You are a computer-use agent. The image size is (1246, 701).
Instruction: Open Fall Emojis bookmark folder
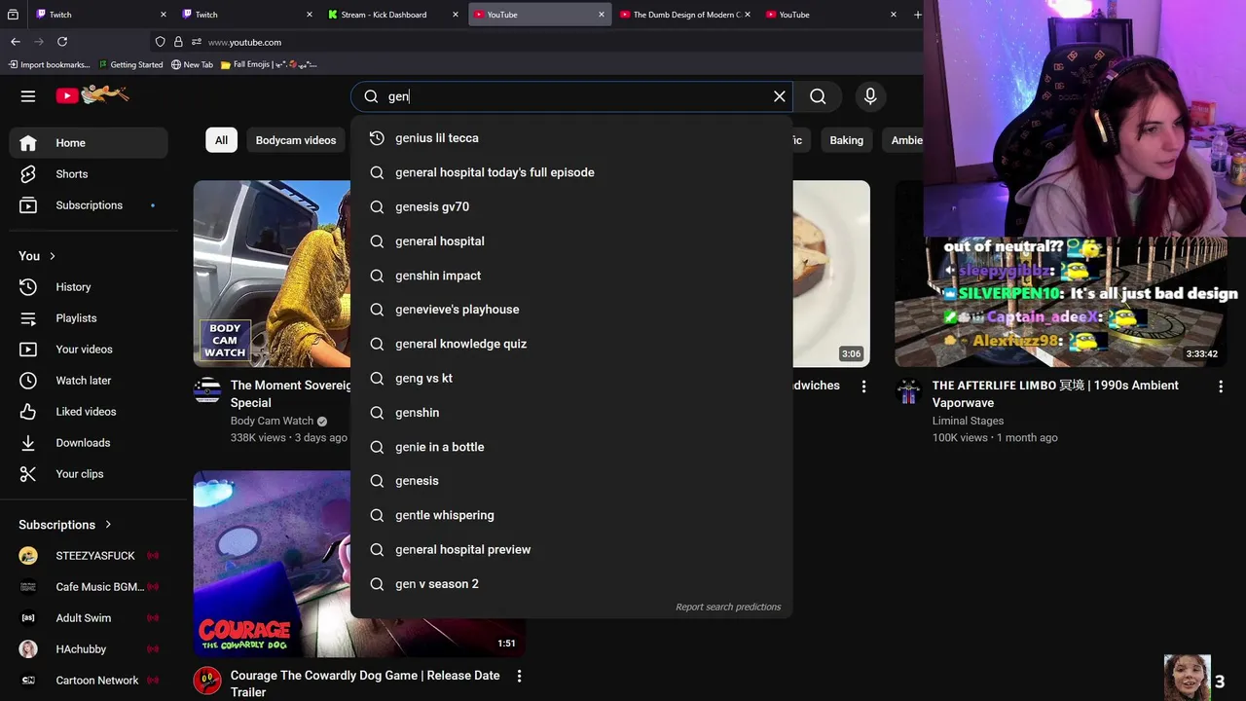[269, 64]
